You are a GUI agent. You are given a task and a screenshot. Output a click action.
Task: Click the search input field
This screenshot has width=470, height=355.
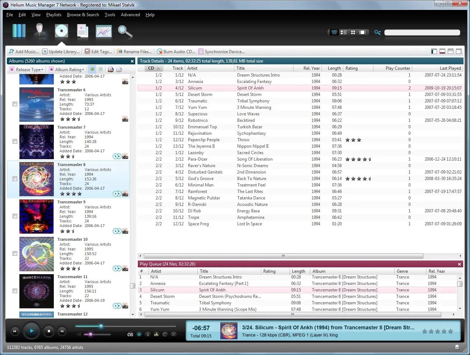422,33
